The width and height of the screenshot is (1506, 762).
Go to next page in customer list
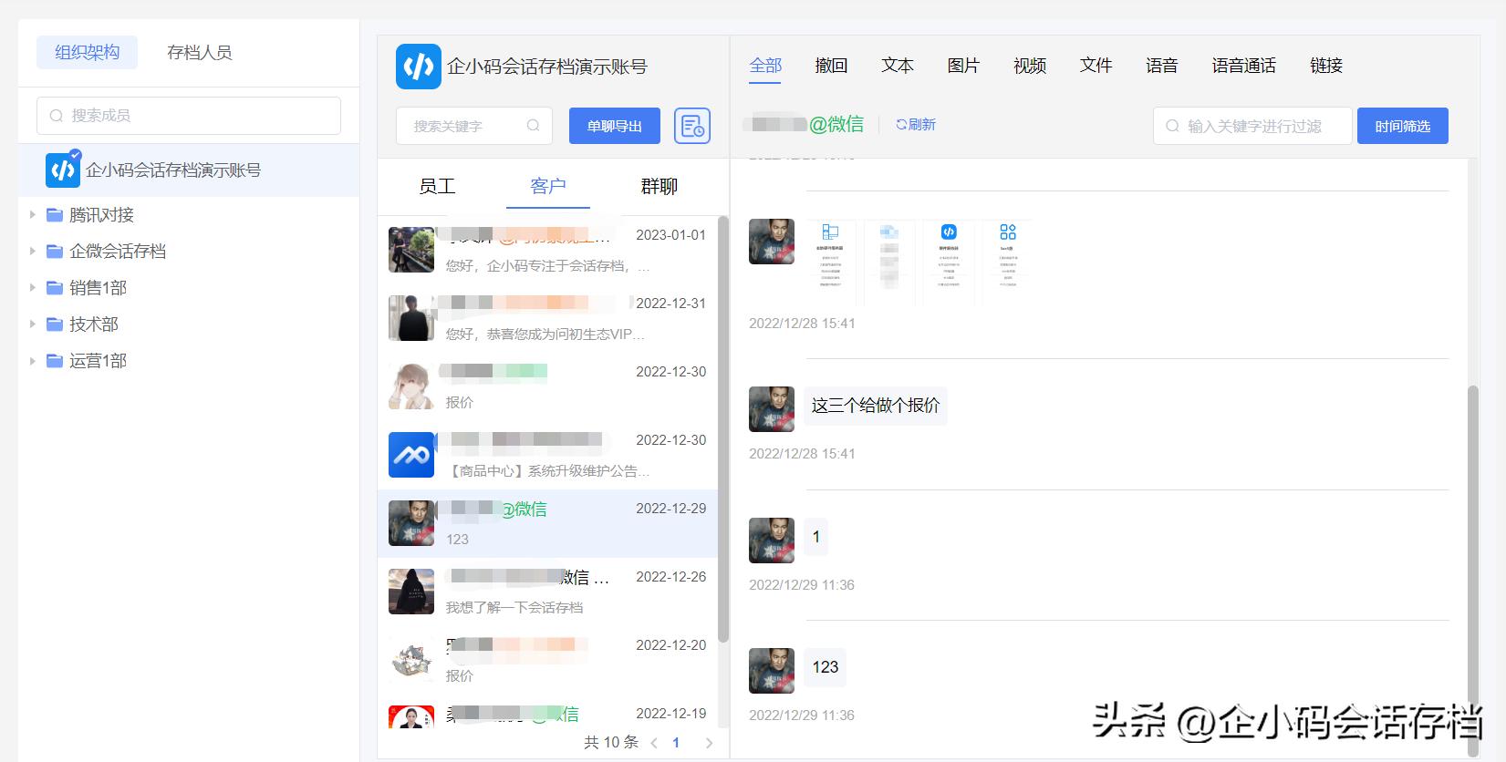click(709, 743)
